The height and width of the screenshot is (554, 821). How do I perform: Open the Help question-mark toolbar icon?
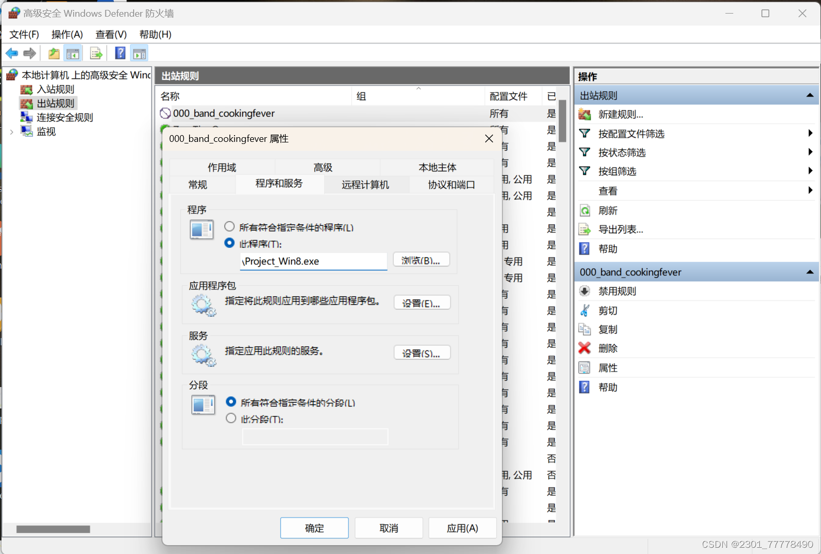120,53
